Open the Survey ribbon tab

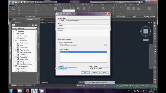71,5
